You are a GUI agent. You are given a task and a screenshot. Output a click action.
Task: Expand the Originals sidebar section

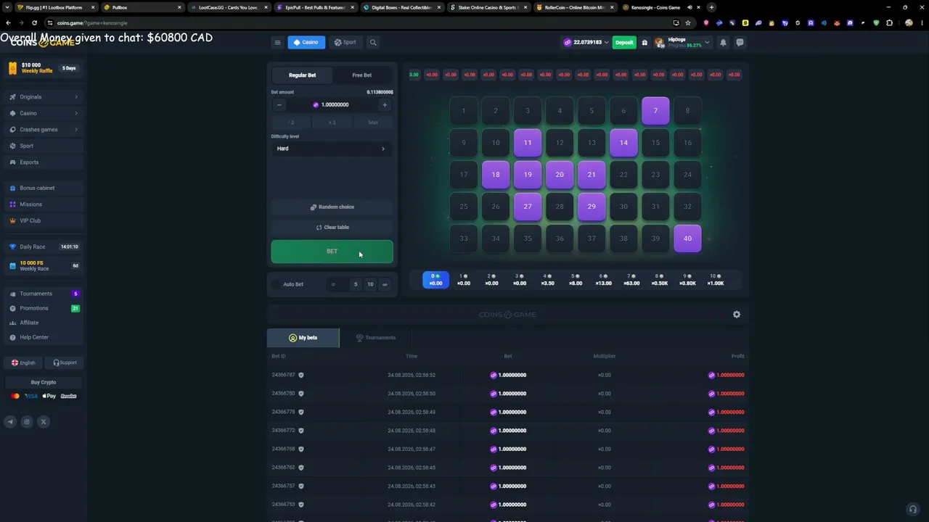coord(44,97)
